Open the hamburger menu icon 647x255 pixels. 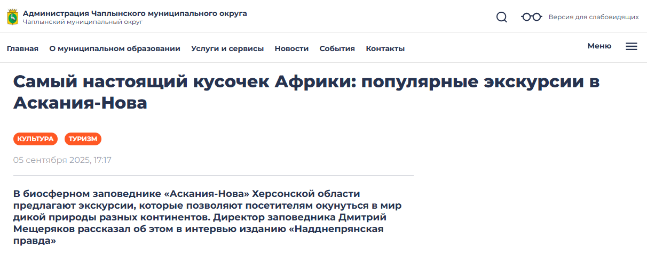coord(631,46)
